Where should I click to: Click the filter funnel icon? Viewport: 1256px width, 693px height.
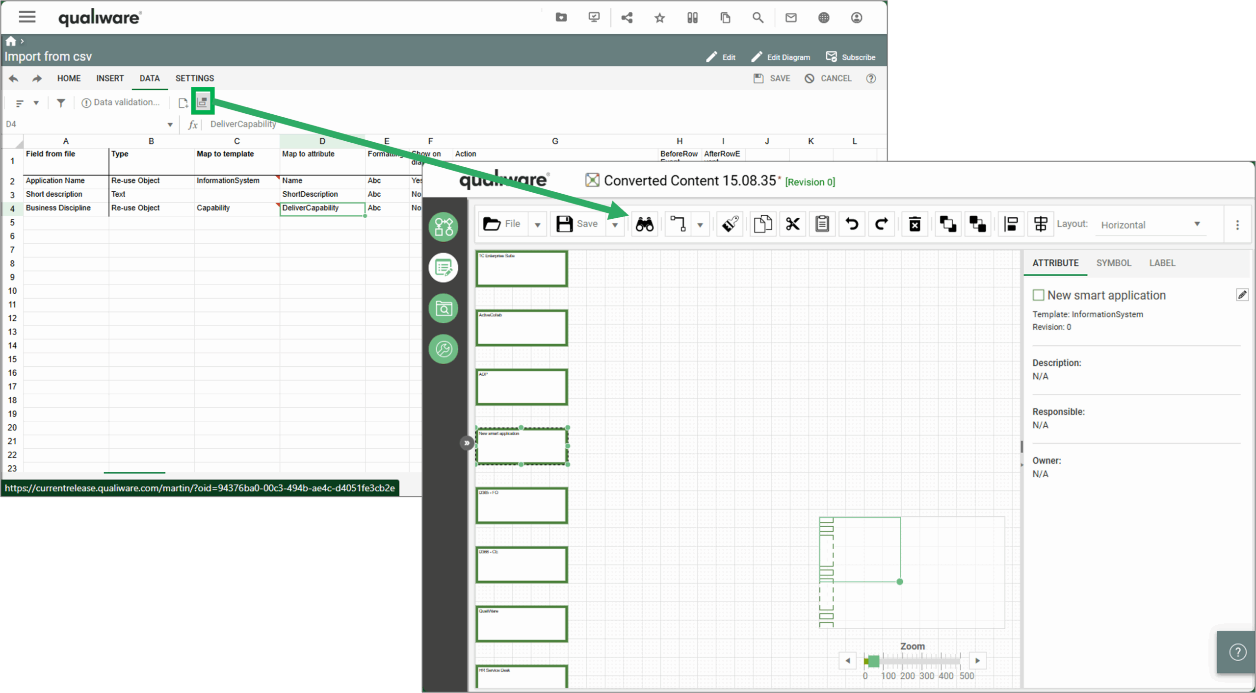pos(61,103)
